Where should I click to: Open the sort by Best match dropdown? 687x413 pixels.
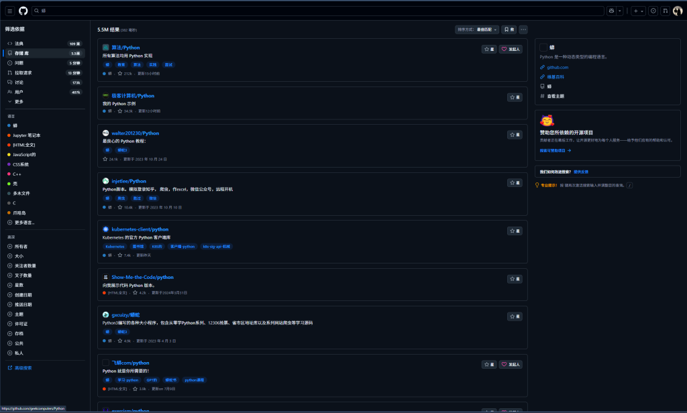point(477,29)
